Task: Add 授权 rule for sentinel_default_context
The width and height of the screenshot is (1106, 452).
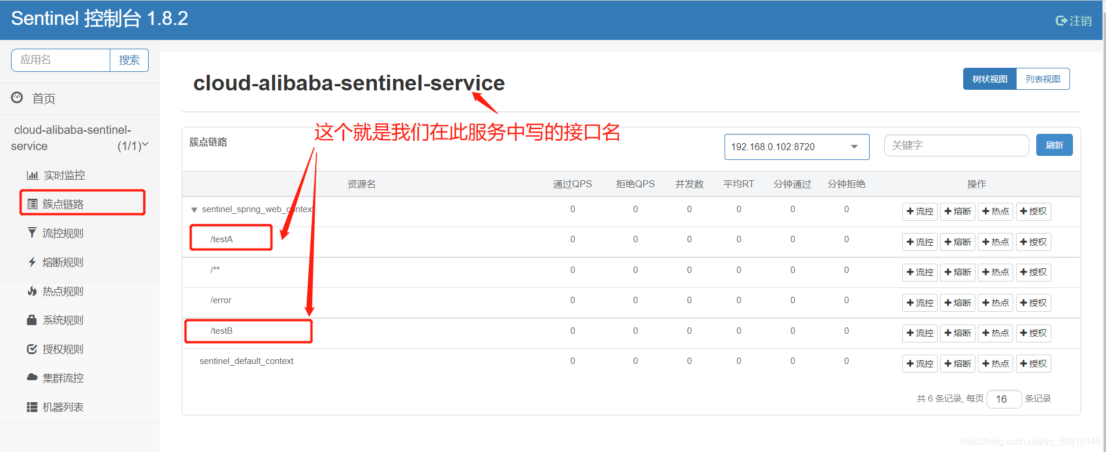Action: [1033, 363]
